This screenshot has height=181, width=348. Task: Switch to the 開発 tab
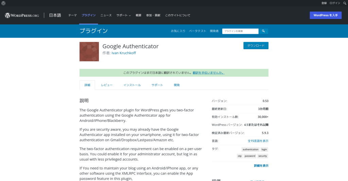coord(177,85)
